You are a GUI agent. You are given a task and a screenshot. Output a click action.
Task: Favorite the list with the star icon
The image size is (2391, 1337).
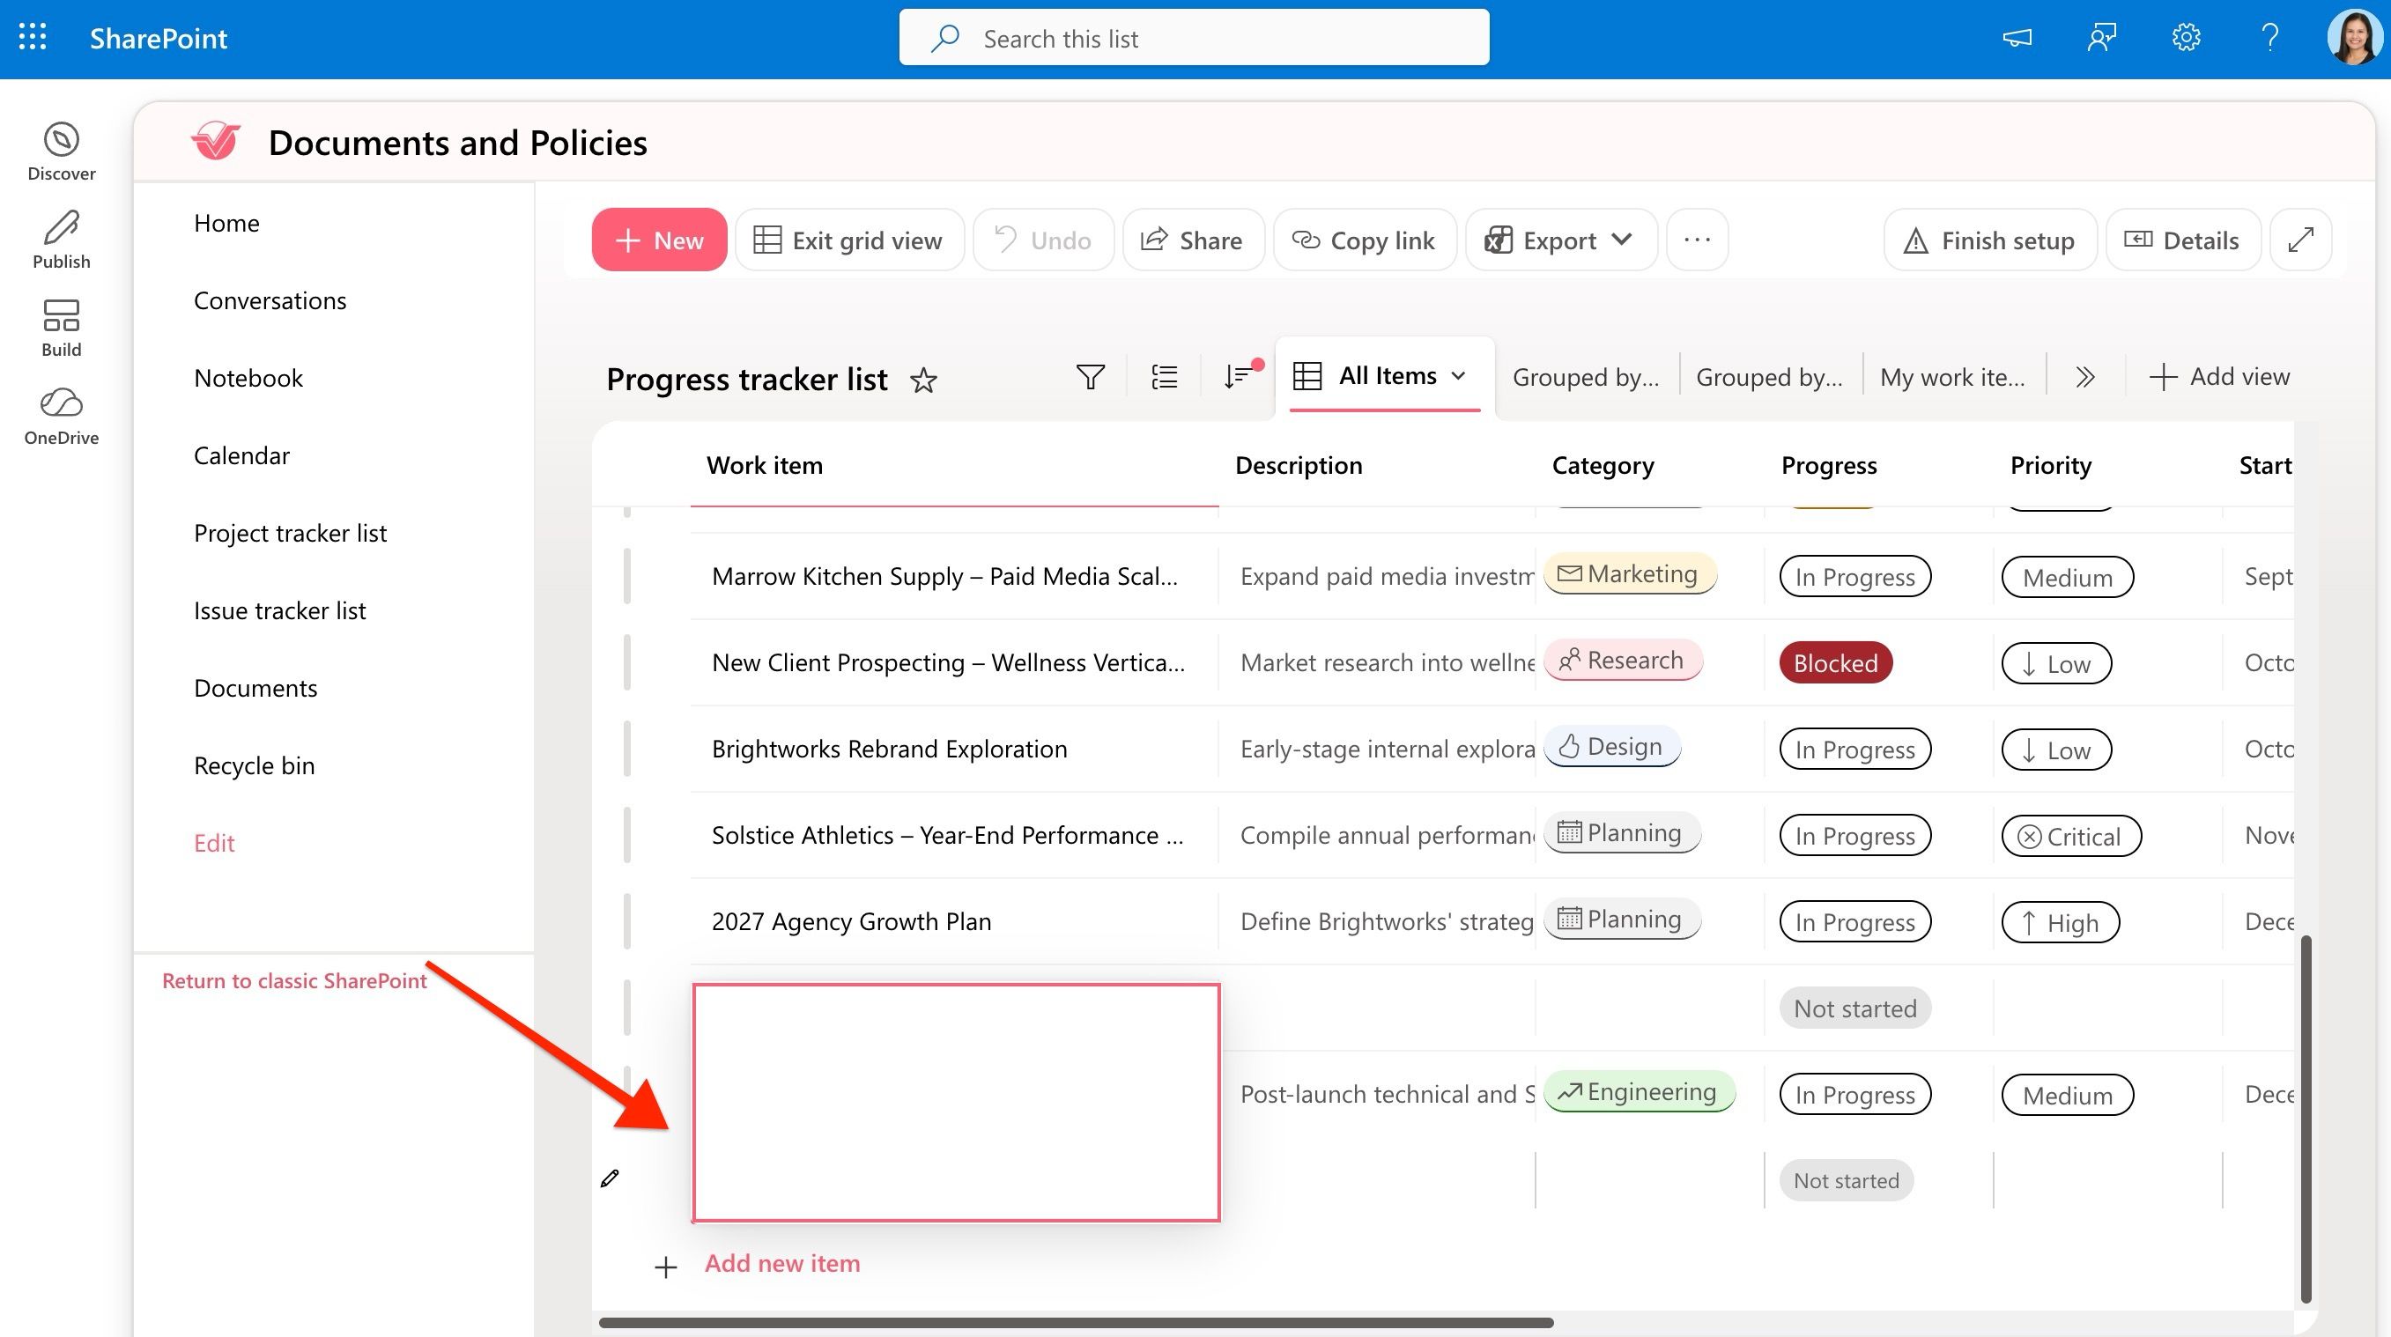[x=922, y=380]
